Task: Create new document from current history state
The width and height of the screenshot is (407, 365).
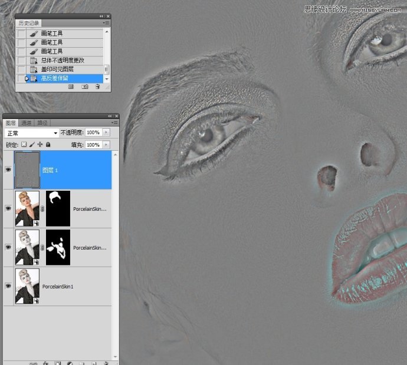Action: coord(71,87)
